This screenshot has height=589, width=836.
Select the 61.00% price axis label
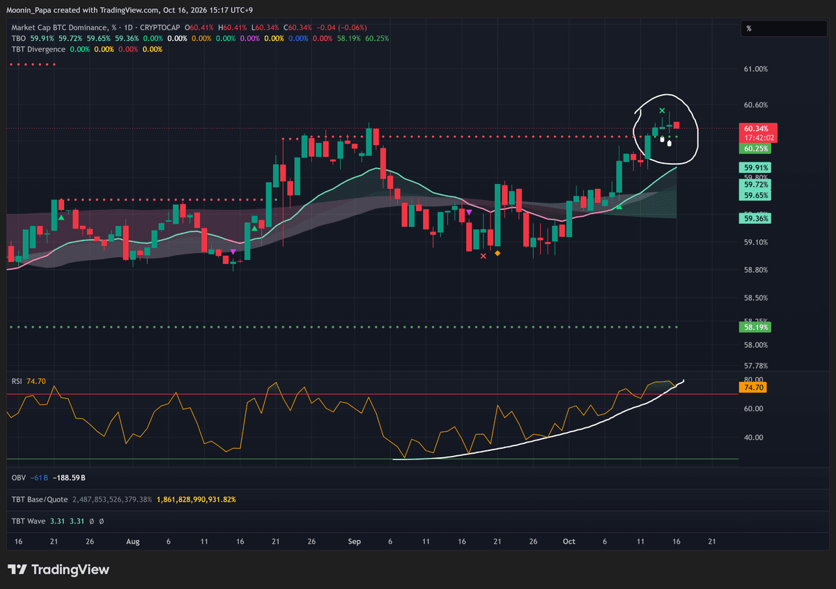756,69
